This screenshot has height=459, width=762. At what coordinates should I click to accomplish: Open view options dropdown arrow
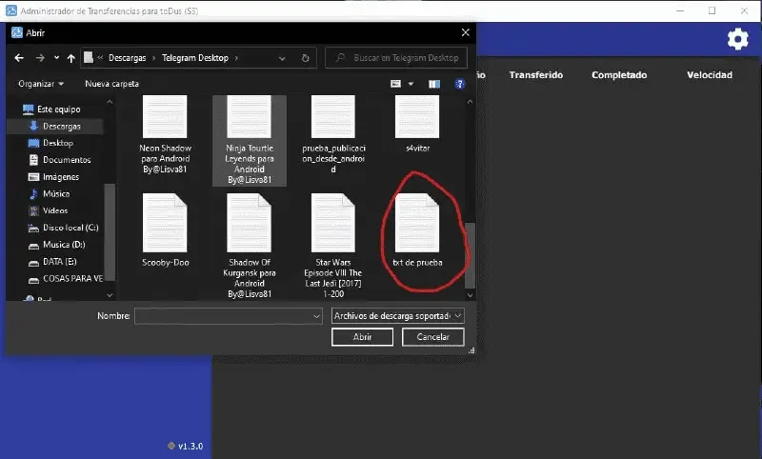pos(411,84)
